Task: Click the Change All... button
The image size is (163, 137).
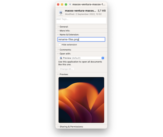Action: (66, 69)
